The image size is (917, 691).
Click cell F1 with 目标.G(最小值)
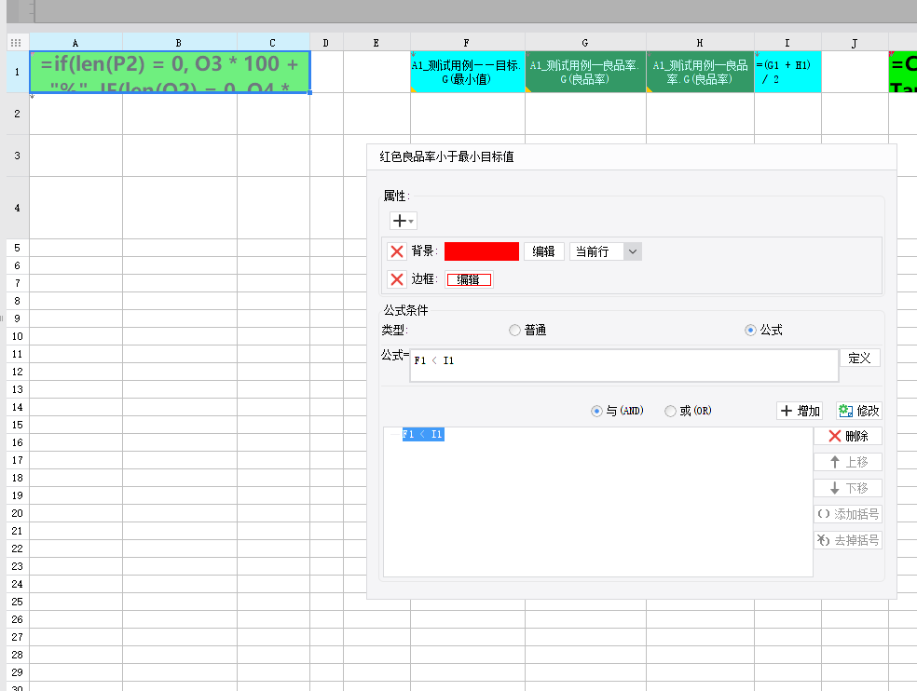coord(467,72)
